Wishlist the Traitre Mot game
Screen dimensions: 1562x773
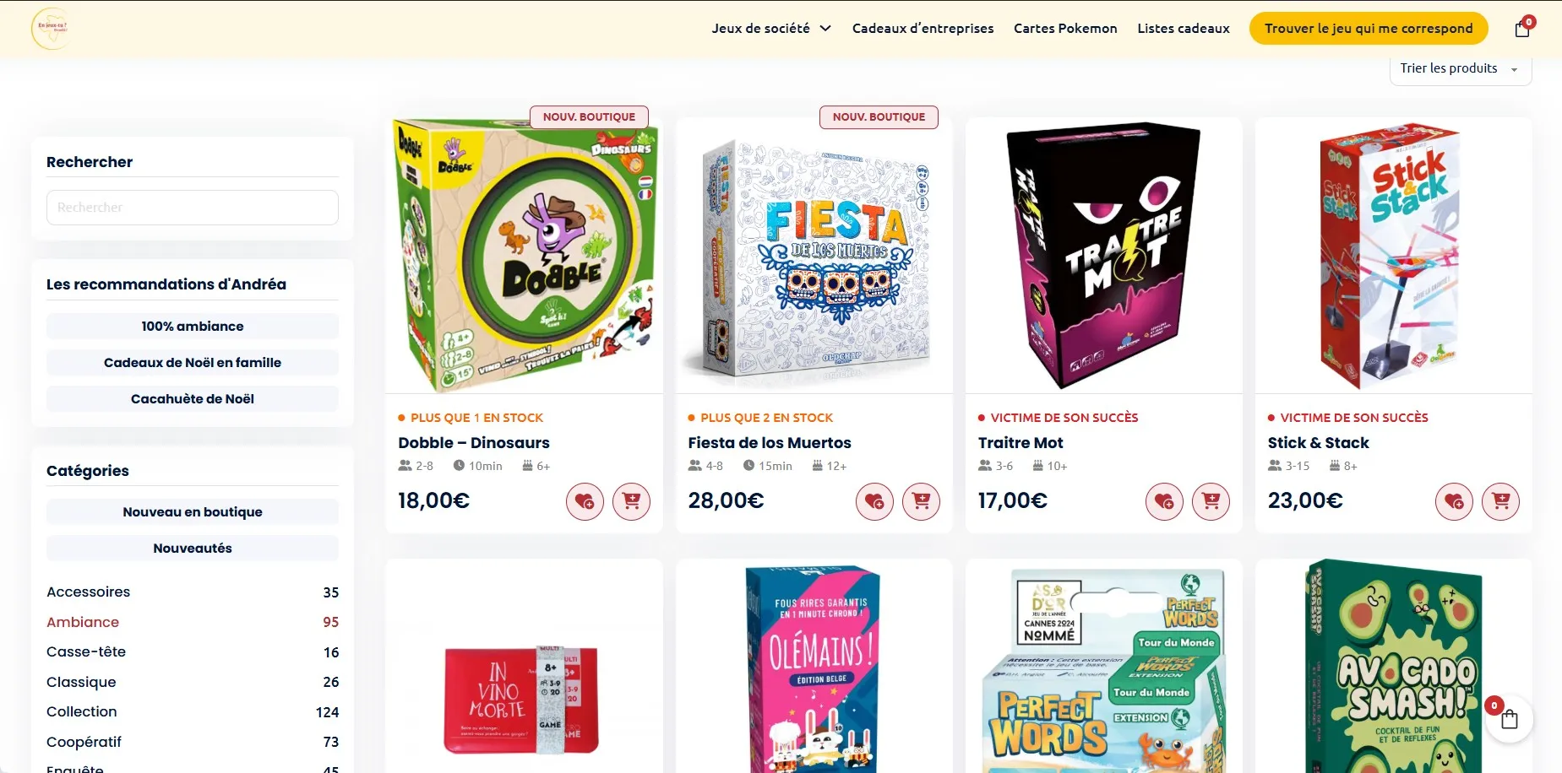pos(1164,502)
